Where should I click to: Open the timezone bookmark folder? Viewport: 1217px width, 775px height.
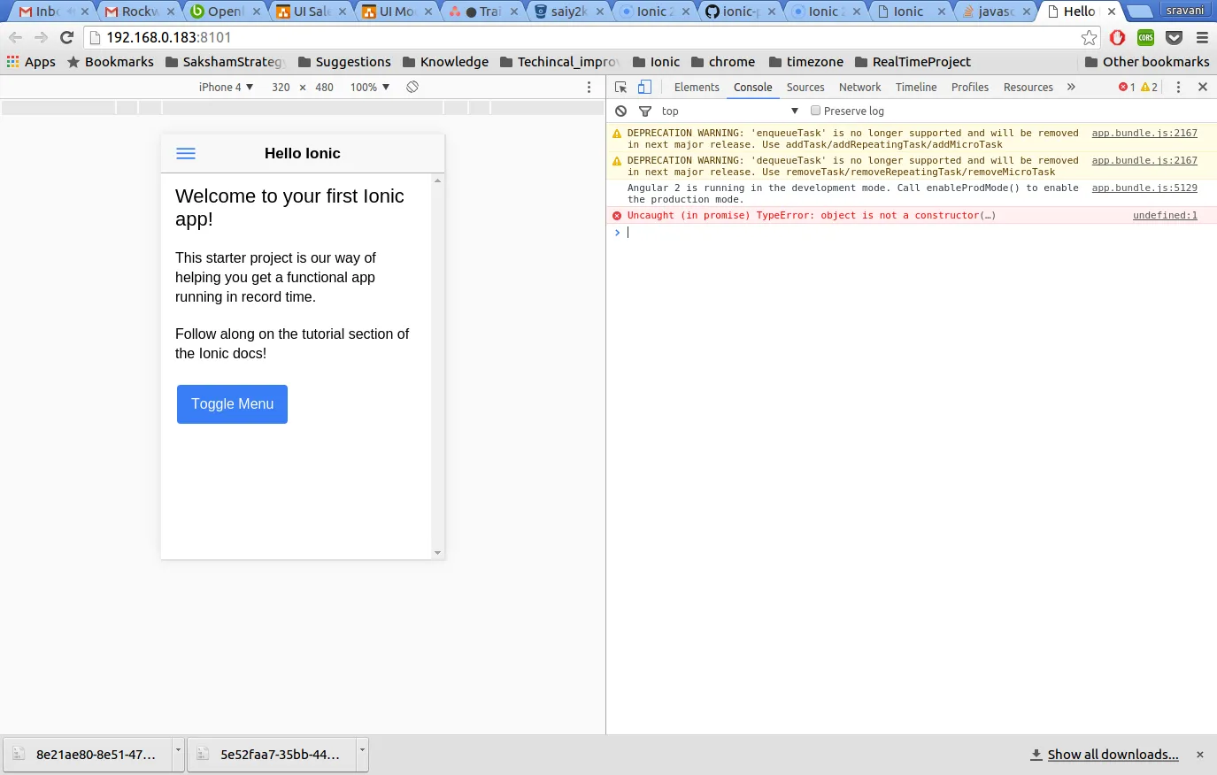[806, 62]
